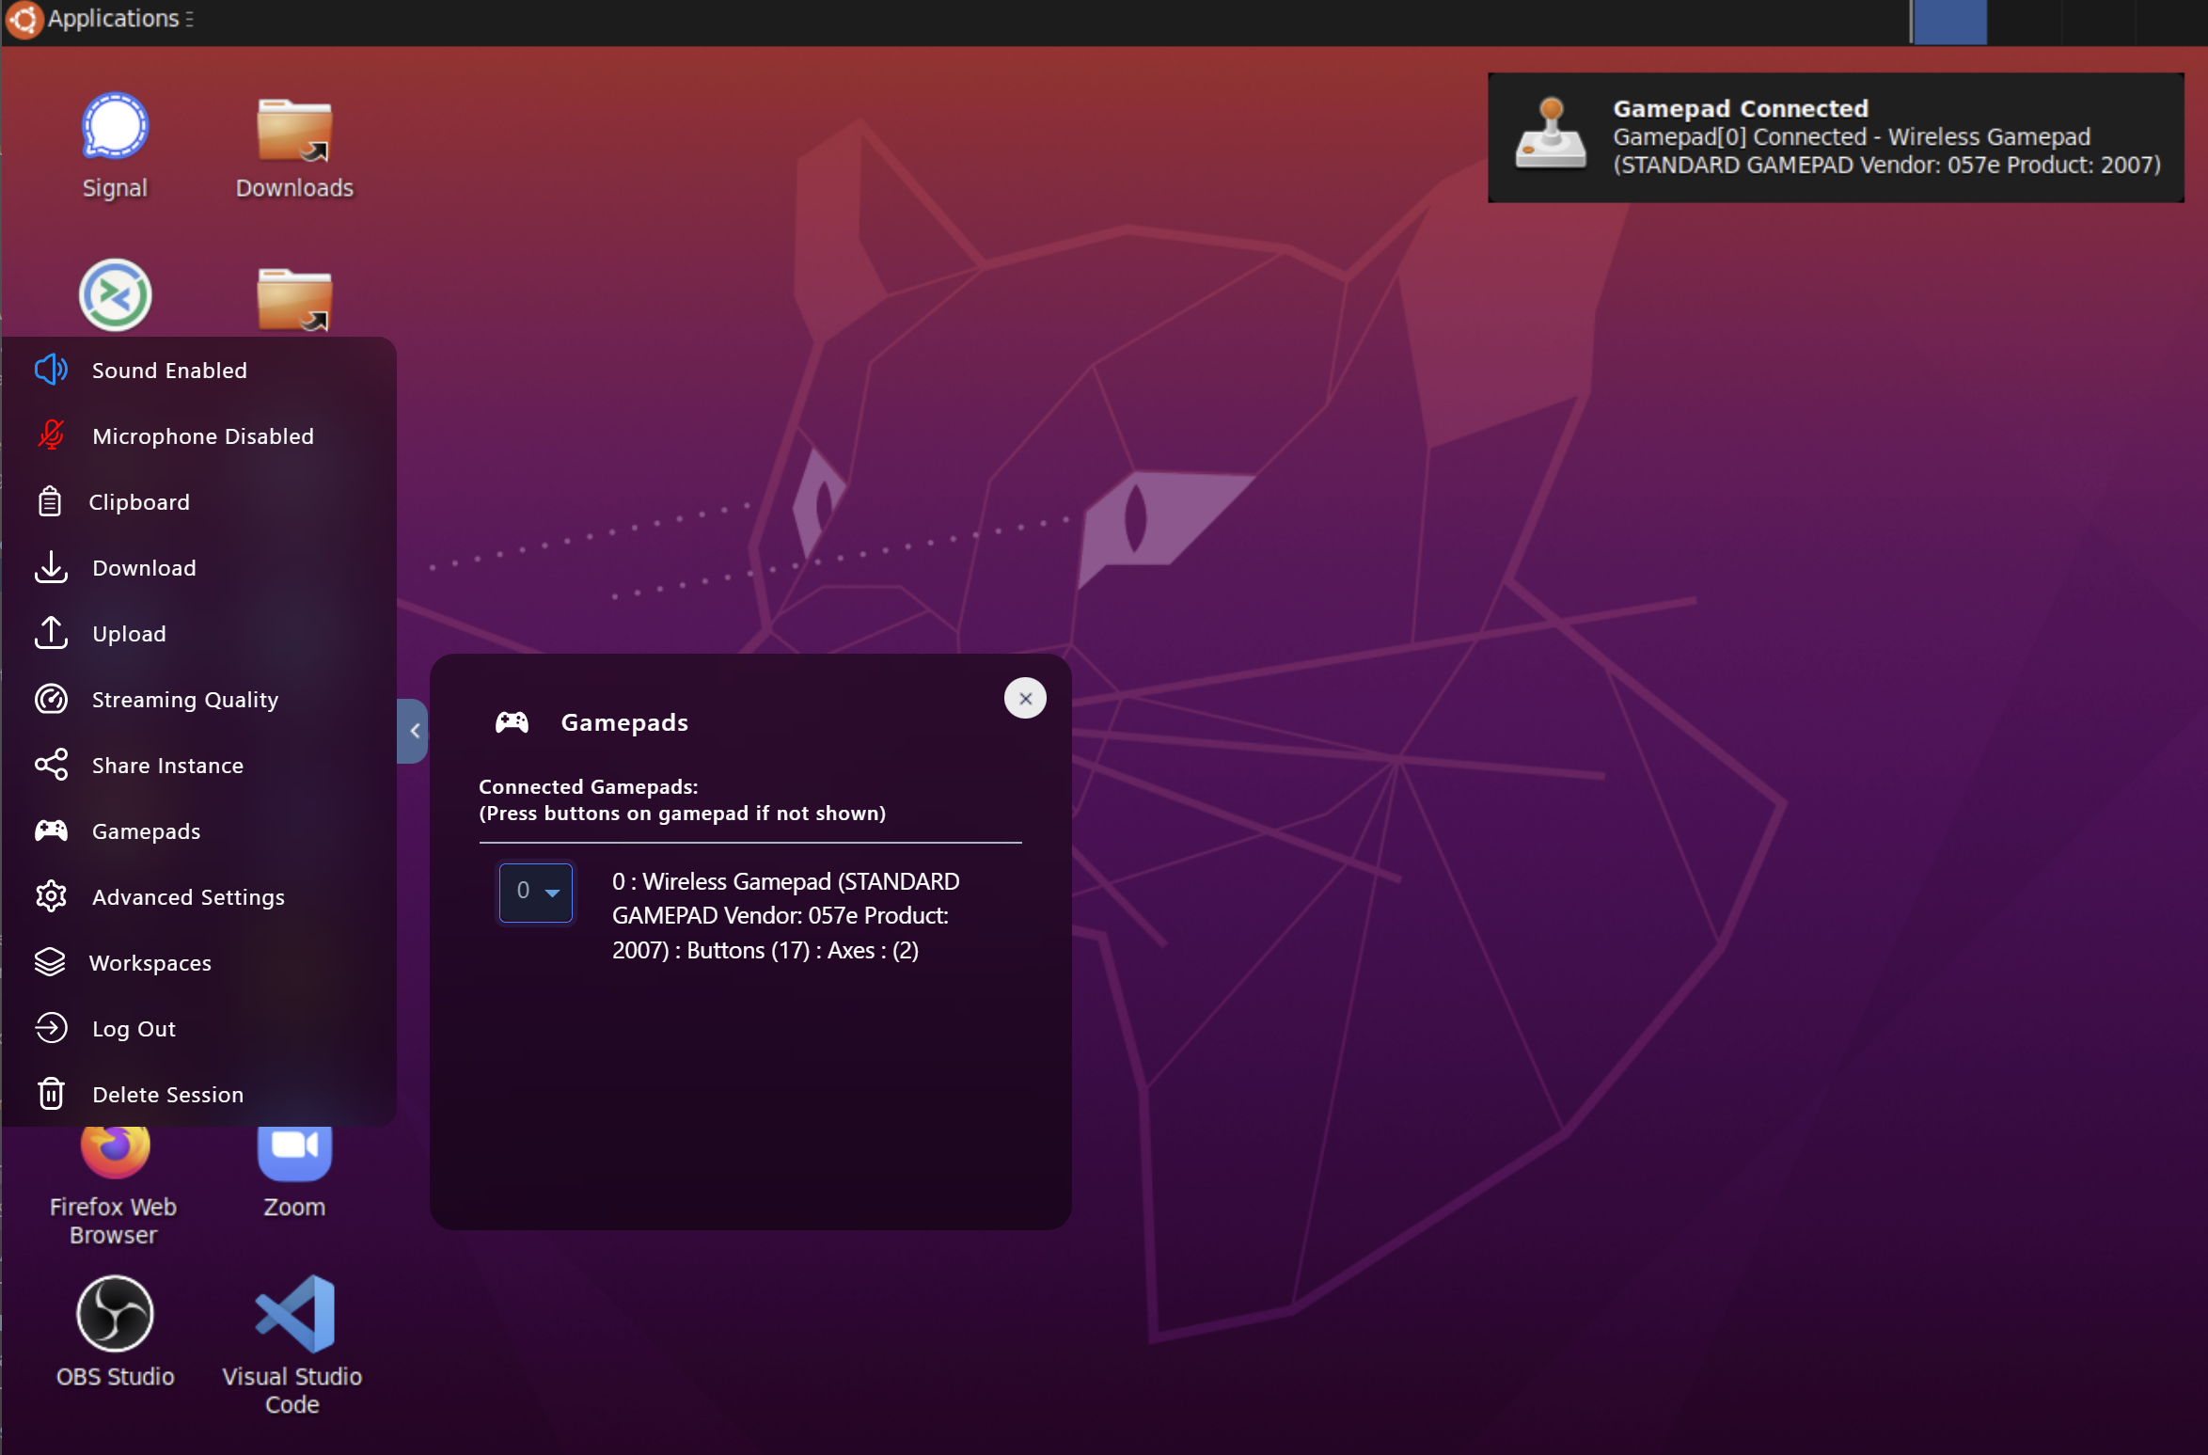The height and width of the screenshot is (1455, 2208).
Task: Open gamepad index 0 dropdown
Action: point(535,892)
